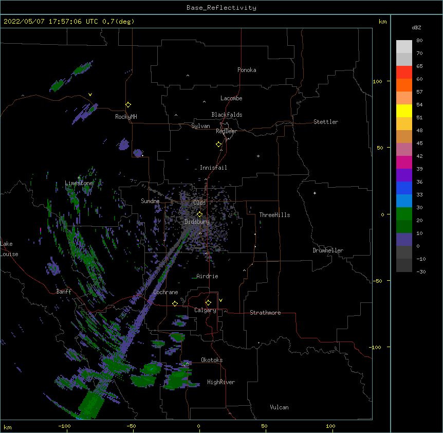
Task: Select the blue 33-36 dBZ legend swatch
Action: coord(404,188)
